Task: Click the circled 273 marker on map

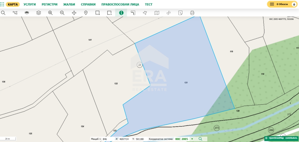Action: point(217,127)
